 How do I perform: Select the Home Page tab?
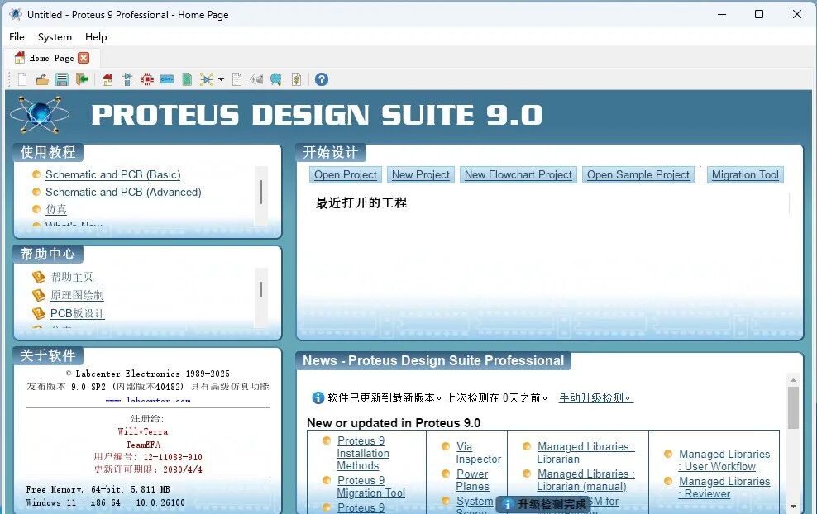pos(51,58)
